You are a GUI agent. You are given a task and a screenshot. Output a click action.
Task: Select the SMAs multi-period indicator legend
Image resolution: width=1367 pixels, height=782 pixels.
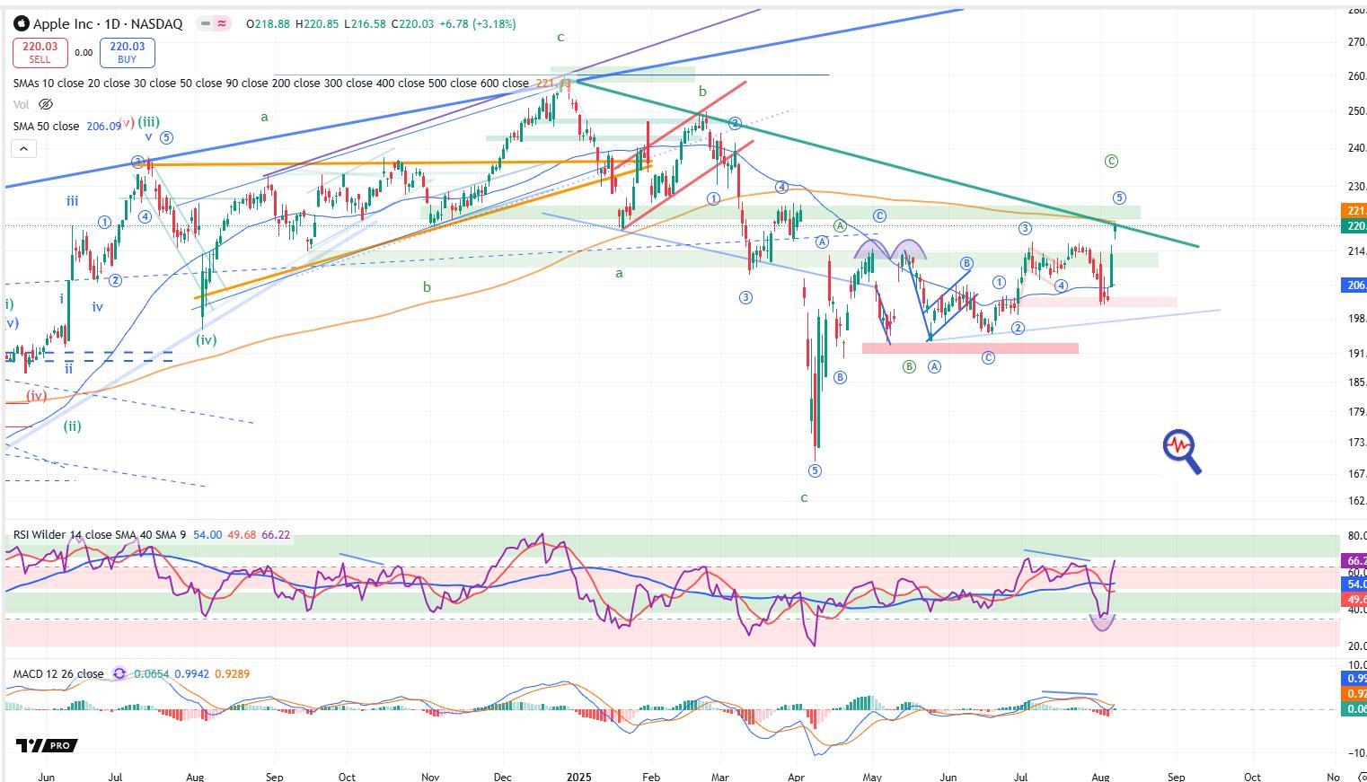271,83
